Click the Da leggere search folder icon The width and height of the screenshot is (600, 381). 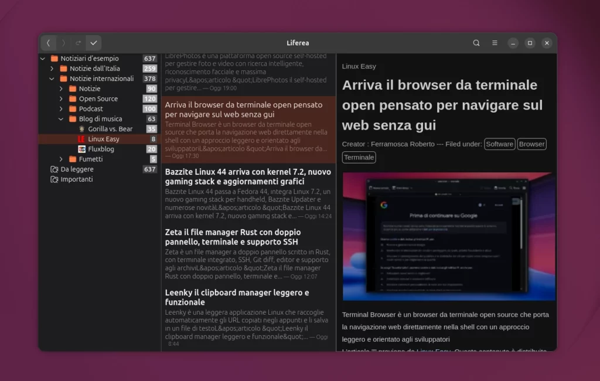coord(54,169)
